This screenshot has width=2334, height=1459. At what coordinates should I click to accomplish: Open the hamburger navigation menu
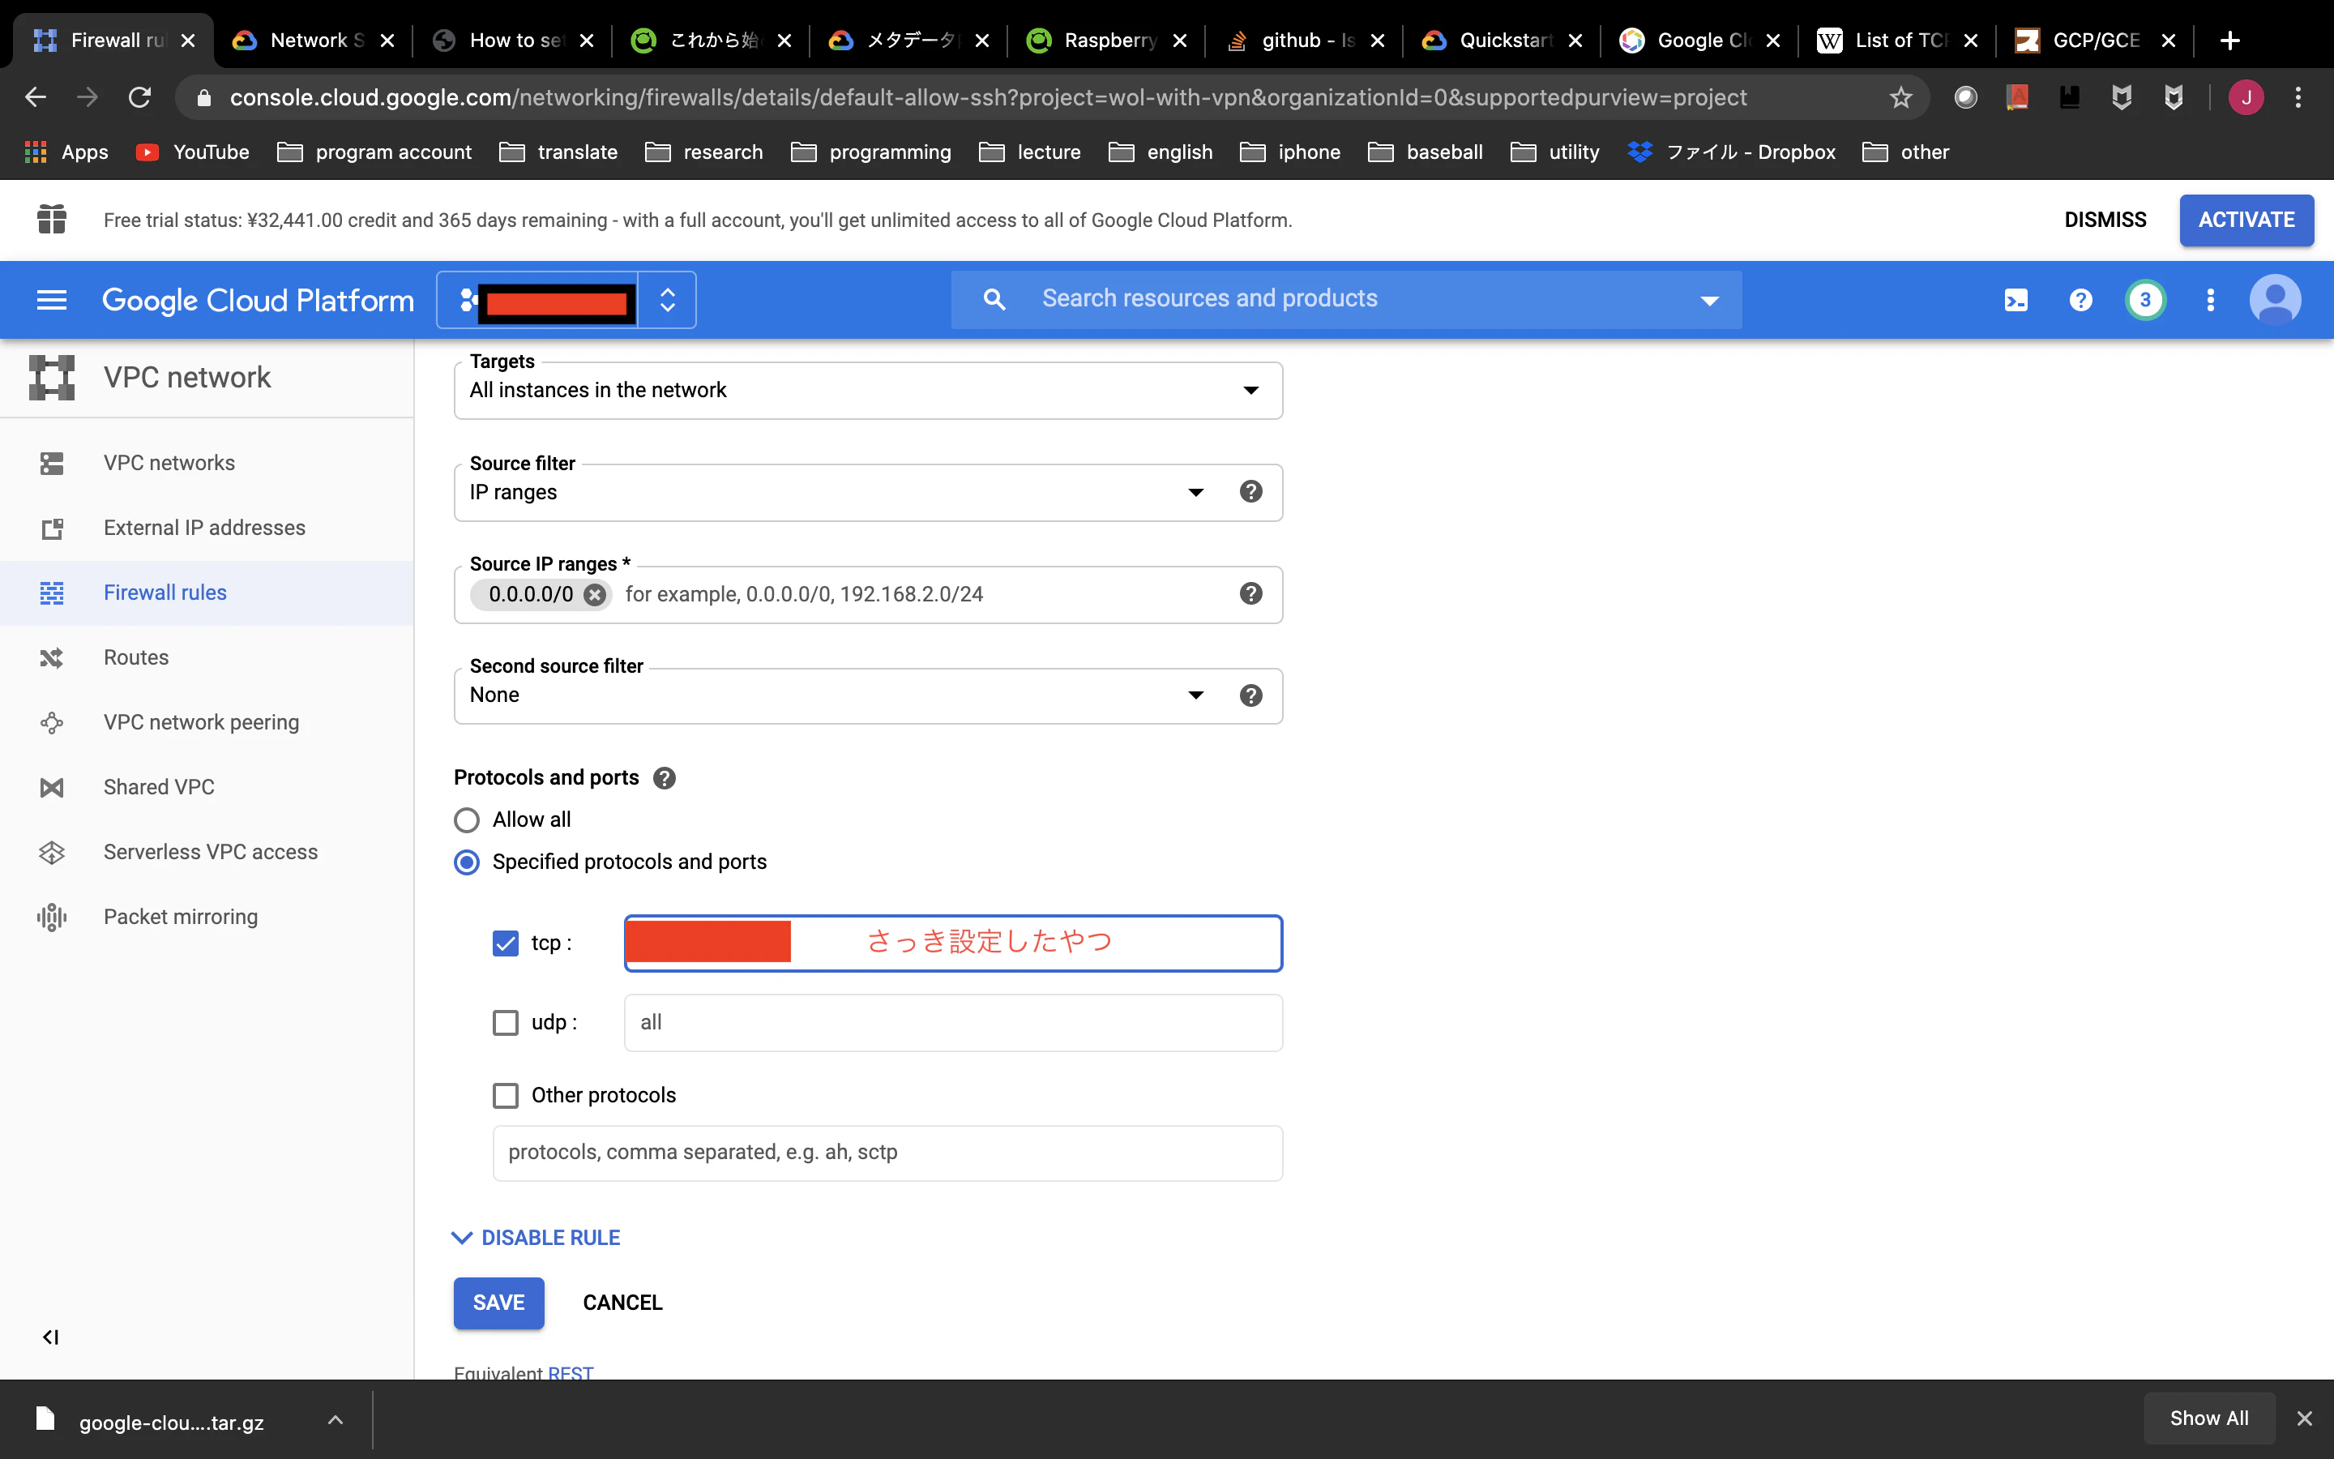(52, 300)
